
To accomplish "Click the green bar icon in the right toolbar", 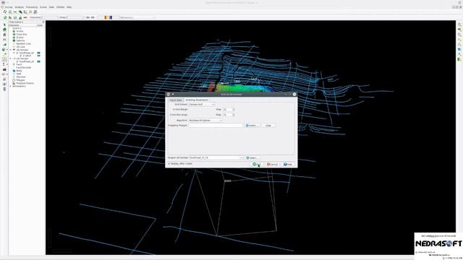I will click(x=459, y=59).
